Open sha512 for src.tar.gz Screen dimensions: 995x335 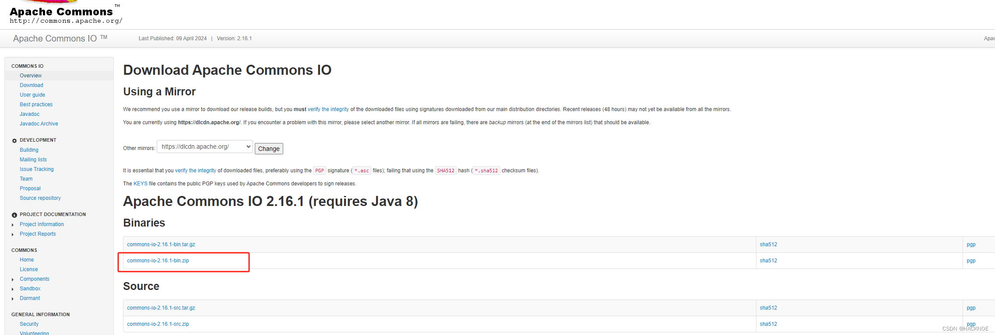[x=768, y=308]
